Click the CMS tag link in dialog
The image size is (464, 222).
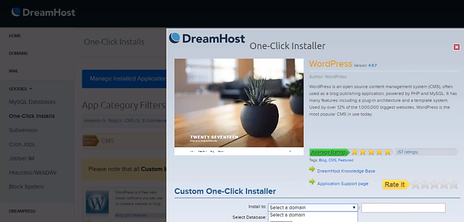[x=332, y=160]
